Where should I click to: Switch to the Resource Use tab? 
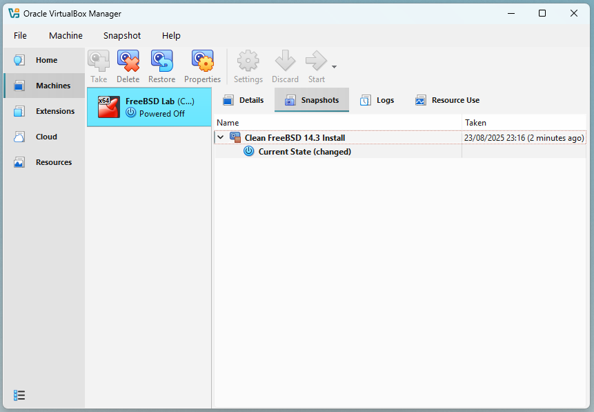coord(447,100)
